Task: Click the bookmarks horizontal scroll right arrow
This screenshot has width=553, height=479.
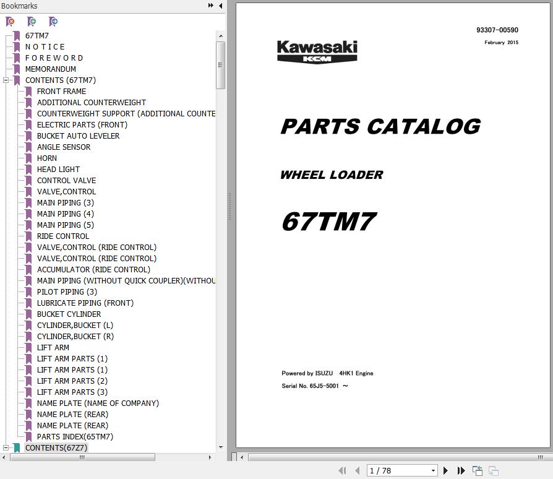Action: coord(210,457)
